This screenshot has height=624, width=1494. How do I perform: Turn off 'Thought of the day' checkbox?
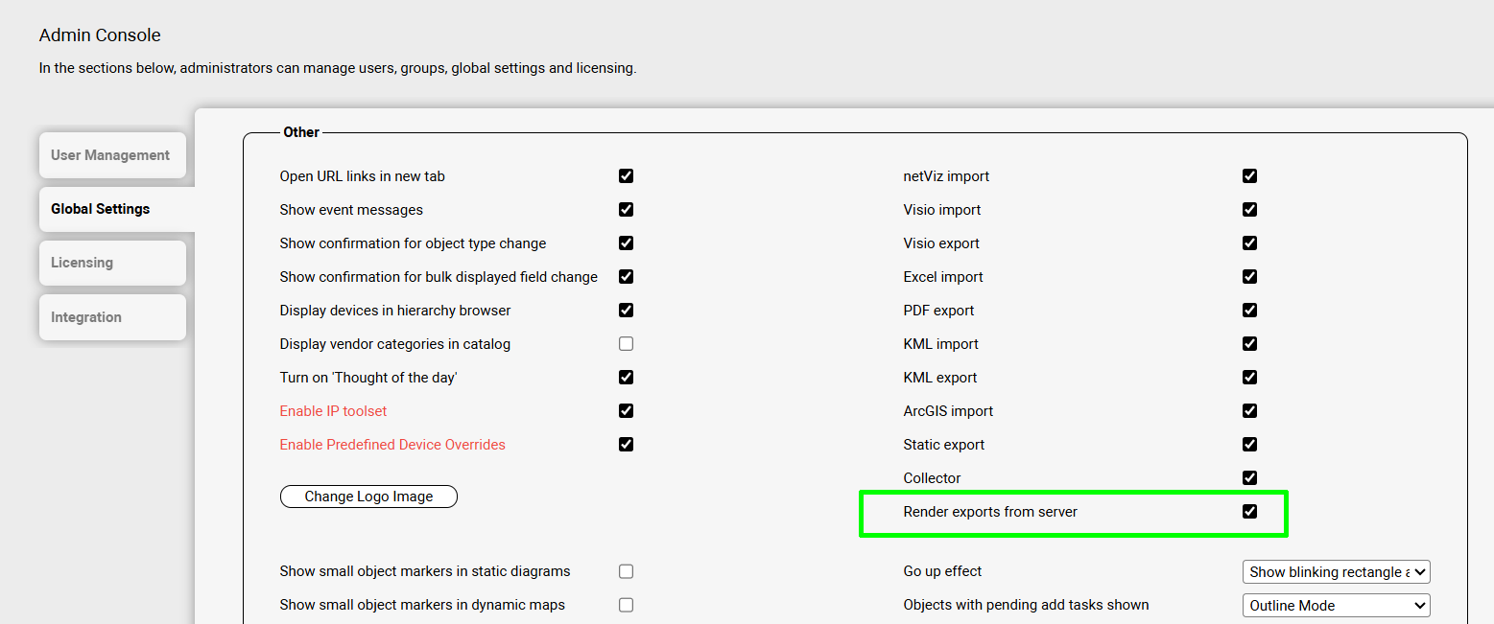626,378
